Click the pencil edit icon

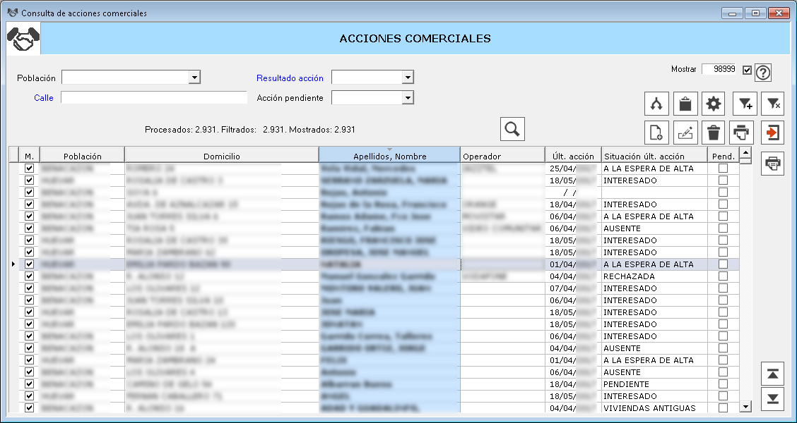click(685, 132)
